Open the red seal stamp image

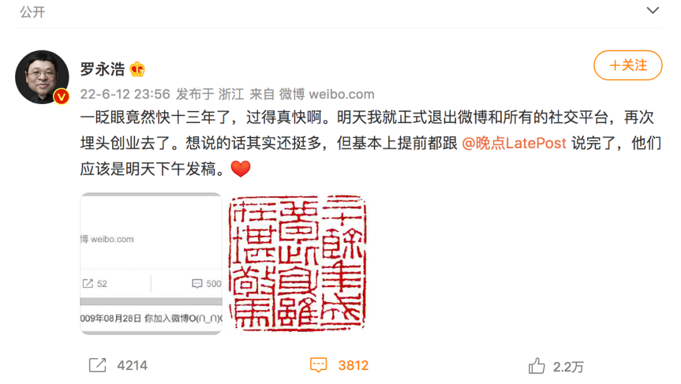298,264
